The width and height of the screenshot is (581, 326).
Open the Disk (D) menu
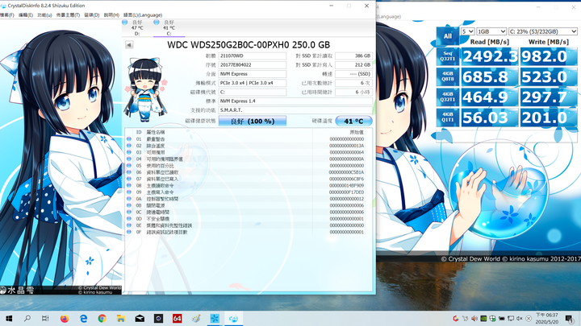(91, 15)
